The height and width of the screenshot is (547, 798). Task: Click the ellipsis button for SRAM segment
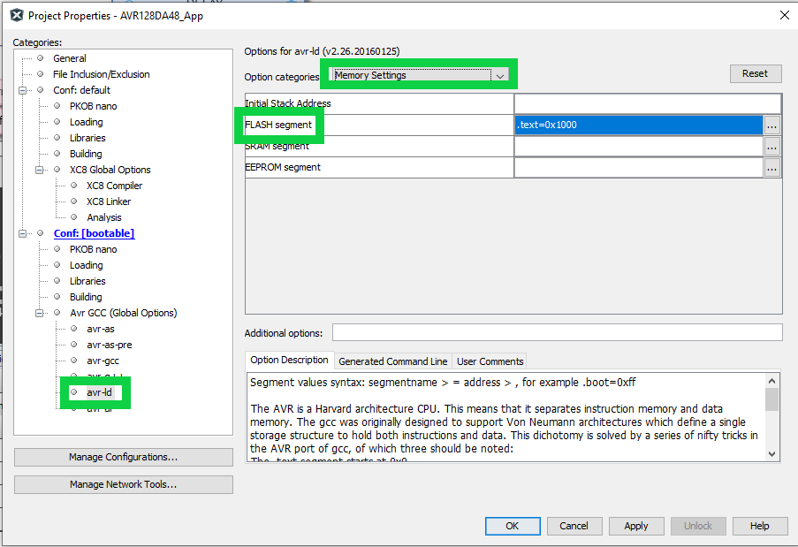coord(772,147)
